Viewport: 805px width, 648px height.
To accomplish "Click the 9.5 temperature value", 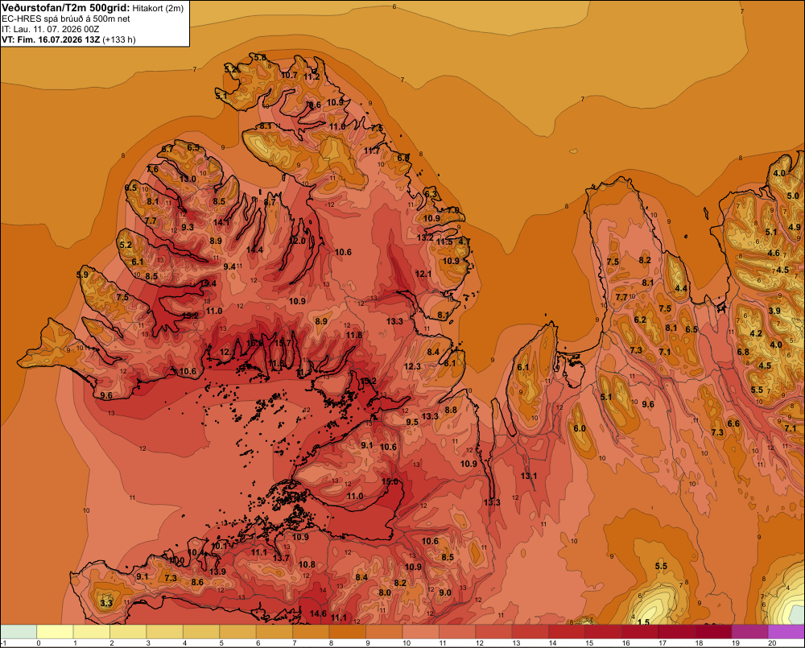I will (412, 422).
